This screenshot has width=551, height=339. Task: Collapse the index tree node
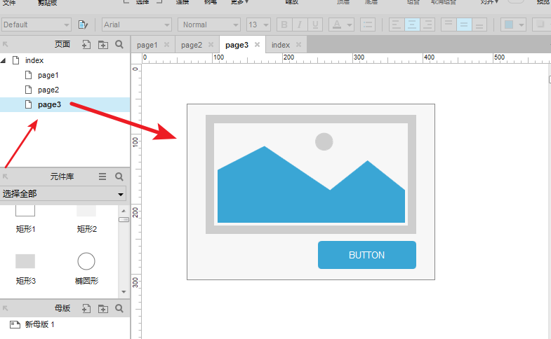(4, 61)
